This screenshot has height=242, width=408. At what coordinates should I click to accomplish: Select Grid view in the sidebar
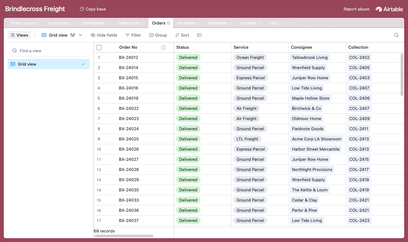48,64
